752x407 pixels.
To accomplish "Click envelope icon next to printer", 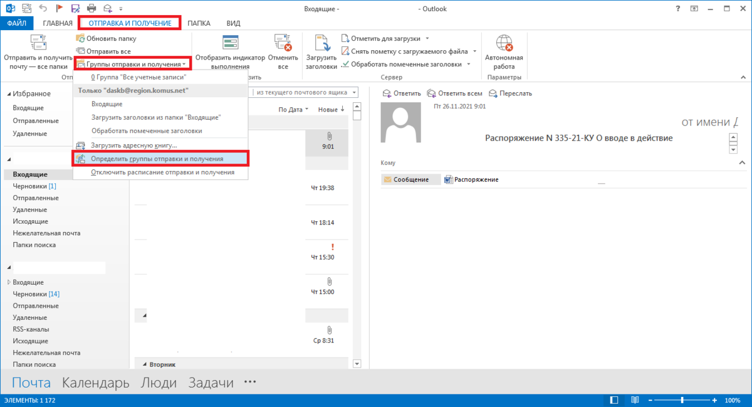I will coord(107,9).
